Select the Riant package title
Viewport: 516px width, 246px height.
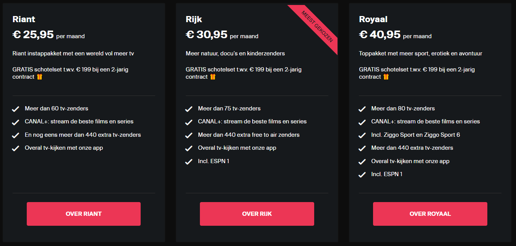coord(24,19)
